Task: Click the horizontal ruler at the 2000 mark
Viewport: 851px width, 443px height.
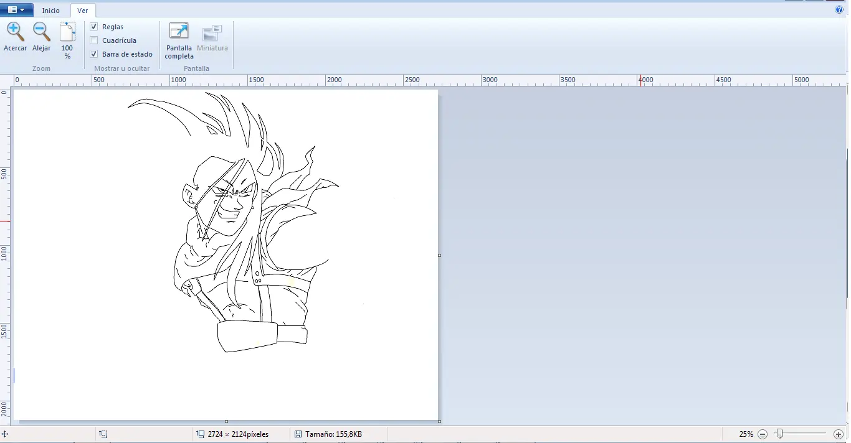Action: pos(334,80)
